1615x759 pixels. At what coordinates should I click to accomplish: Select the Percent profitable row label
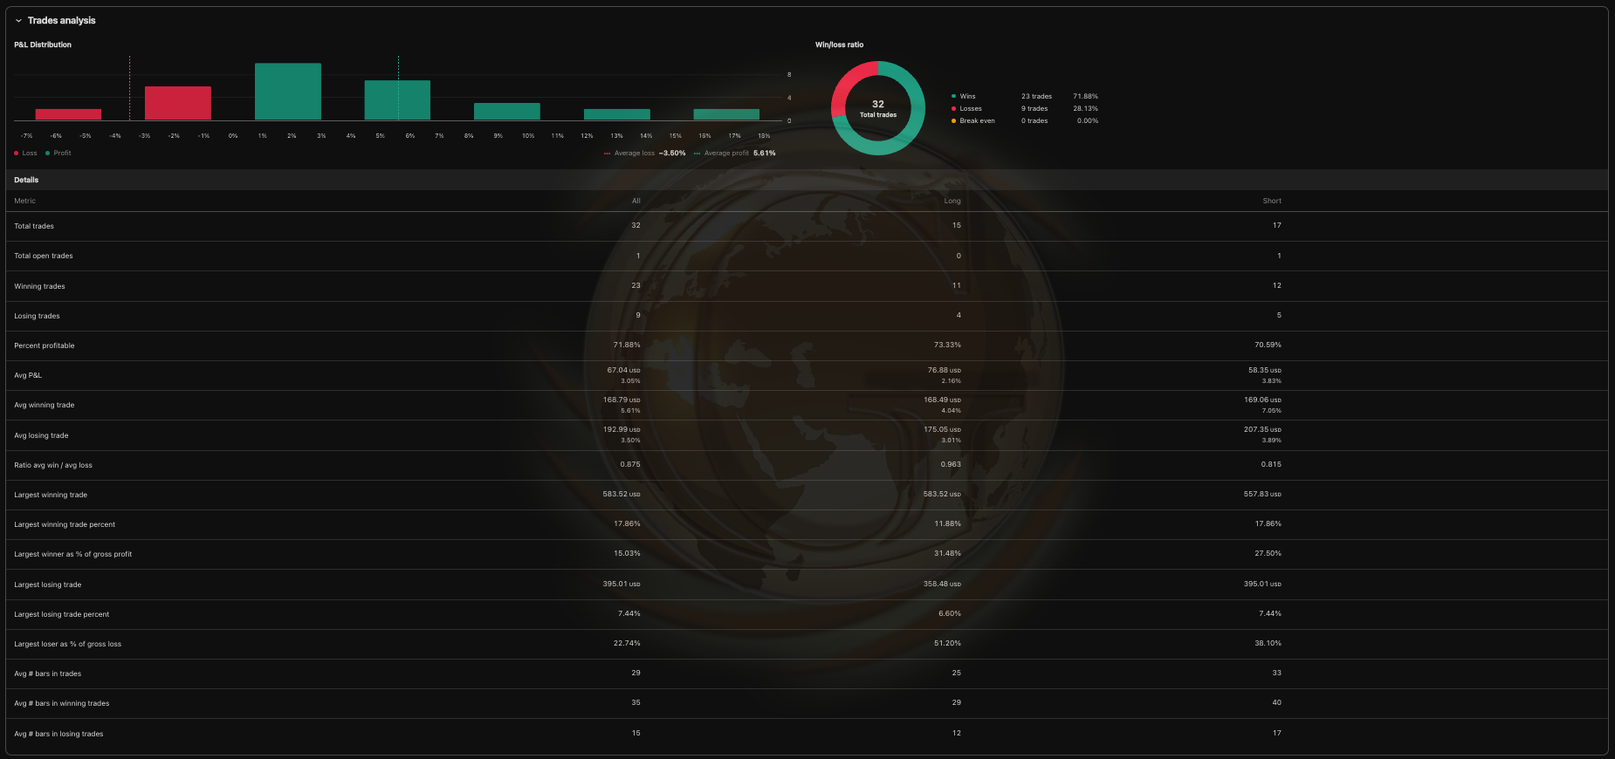[x=45, y=346]
